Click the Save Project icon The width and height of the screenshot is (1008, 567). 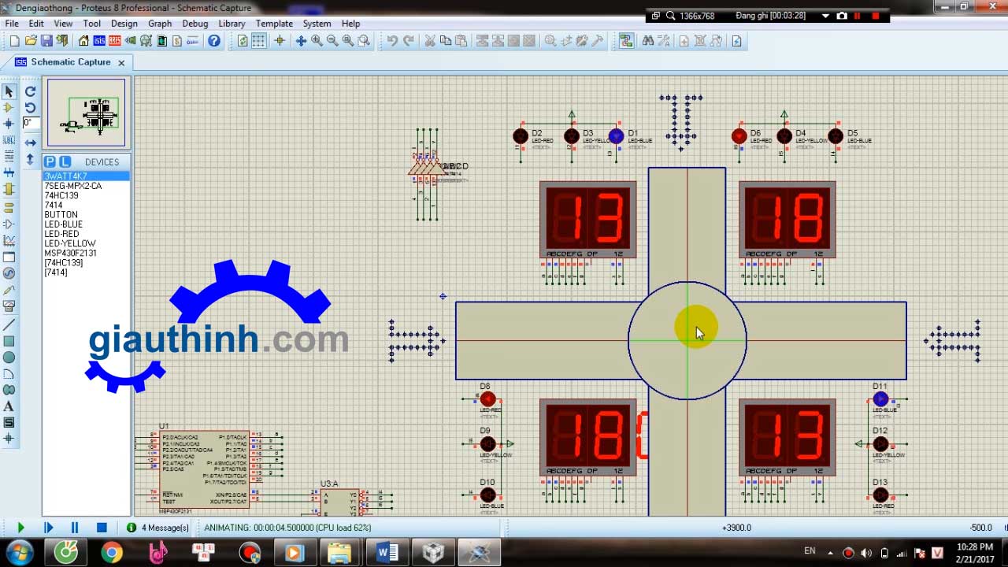click(46, 41)
